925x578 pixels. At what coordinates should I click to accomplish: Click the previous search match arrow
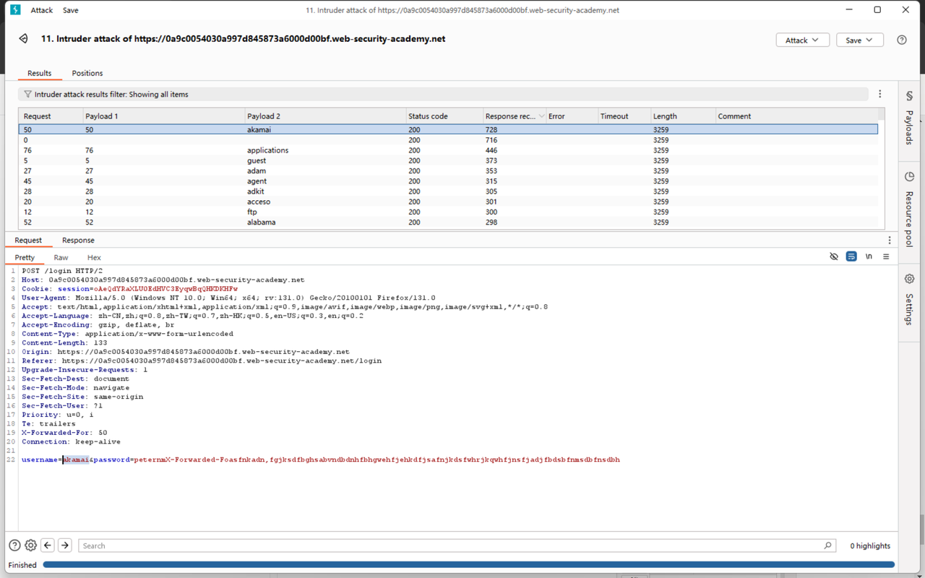coord(47,545)
